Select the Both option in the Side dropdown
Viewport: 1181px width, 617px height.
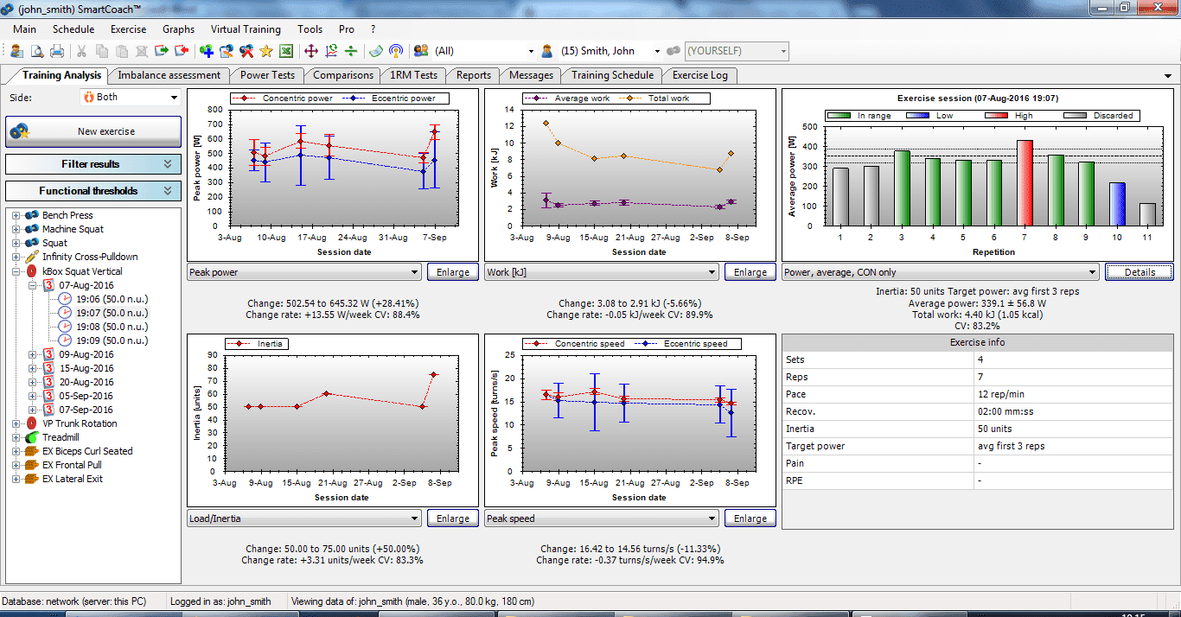click(130, 97)
